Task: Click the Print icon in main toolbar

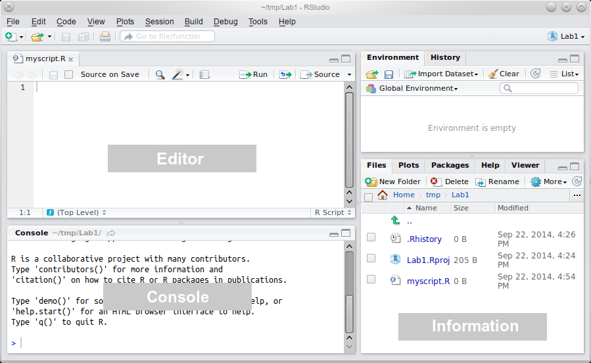Action: (105, 37)
